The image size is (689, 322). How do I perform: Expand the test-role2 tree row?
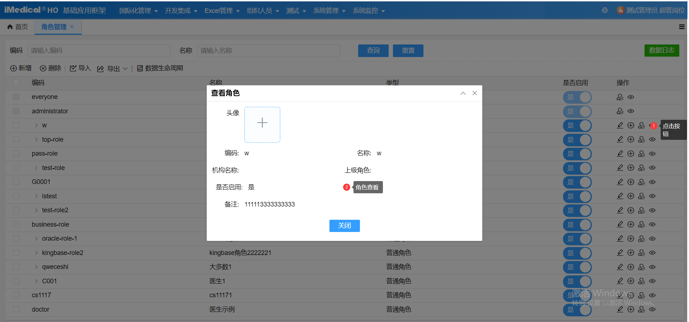36,210
